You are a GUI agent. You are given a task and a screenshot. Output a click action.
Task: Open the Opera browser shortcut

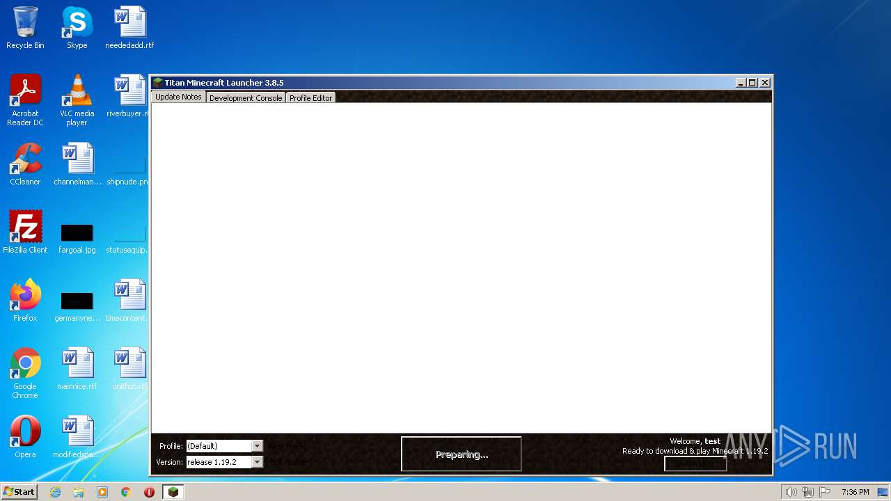pos(25,438)
